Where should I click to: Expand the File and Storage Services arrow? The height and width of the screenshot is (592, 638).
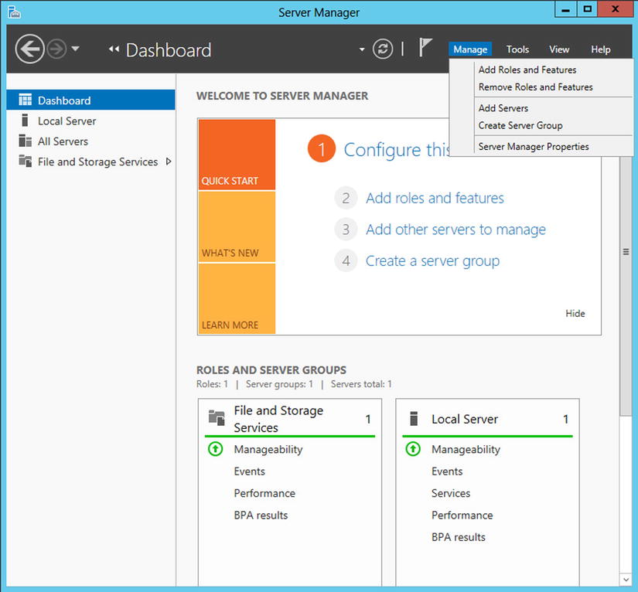(169, 162)
